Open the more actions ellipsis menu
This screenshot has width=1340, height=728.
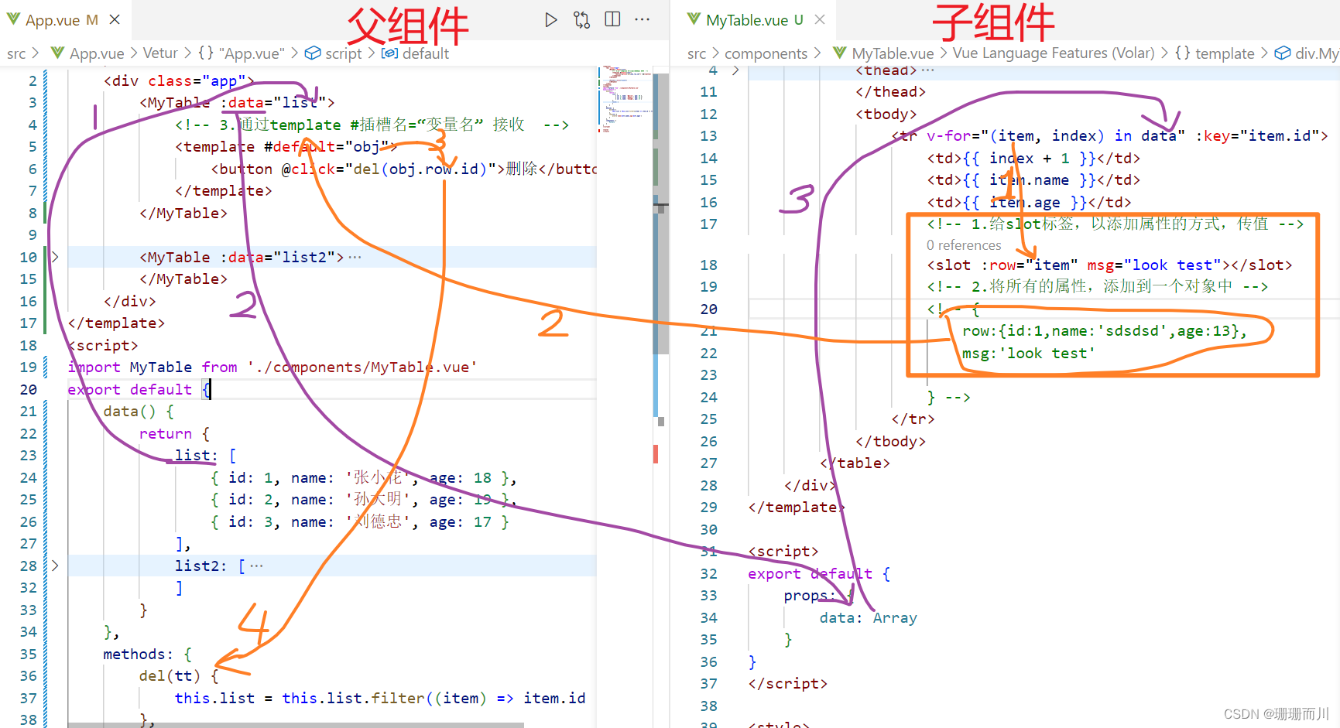coord(643,19)
